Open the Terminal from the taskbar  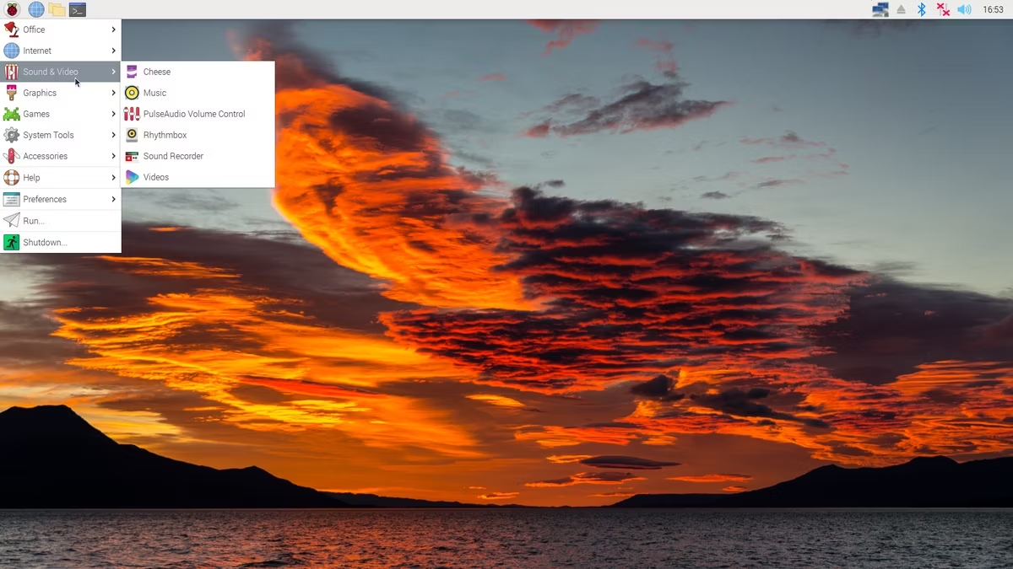[x=77, y=9]
